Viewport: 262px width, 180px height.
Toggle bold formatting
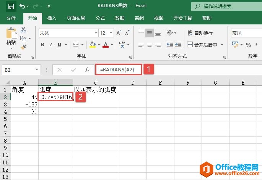click(42, 45)
